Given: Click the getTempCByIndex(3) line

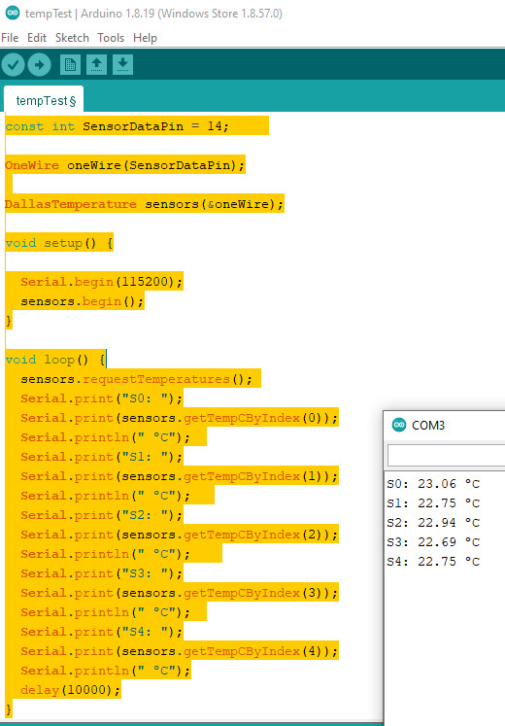Looking at the screenshot, I should [180, 593].
